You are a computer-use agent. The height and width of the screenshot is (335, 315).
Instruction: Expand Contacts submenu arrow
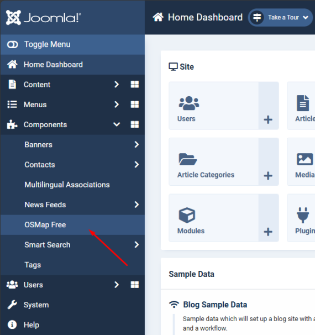[136, 165]
